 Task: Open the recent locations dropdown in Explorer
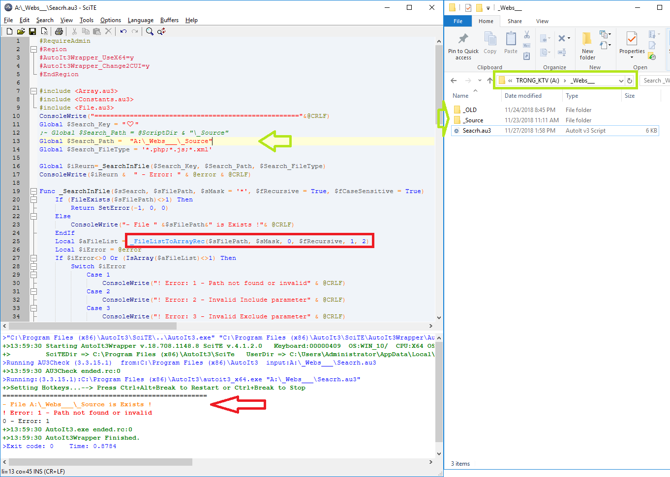[x=480, y=81]
